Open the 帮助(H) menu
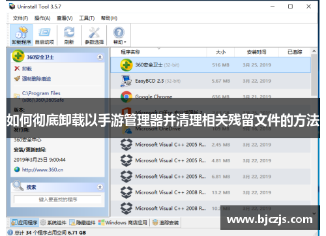This screenshot has width=326, height=236. point(109,18)
